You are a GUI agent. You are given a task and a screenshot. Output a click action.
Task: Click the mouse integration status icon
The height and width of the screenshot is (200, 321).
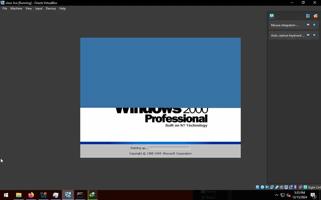pyautogui.click(x=301, y=187)
